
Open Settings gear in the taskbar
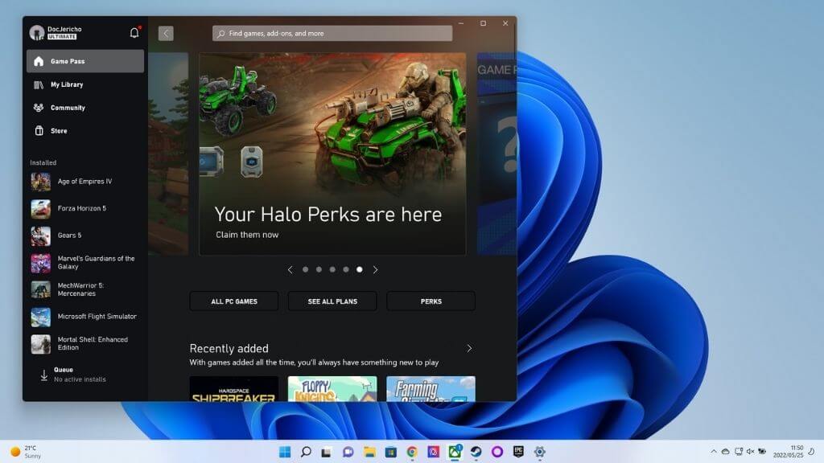(x=540, y=452)
